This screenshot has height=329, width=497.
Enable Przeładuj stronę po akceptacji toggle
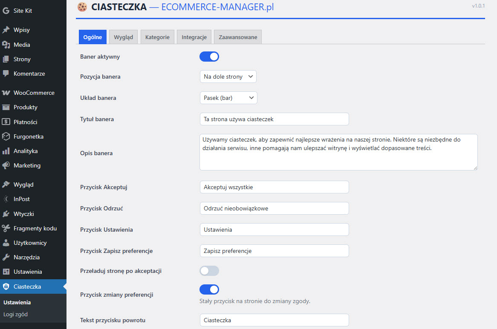point(209,271)
